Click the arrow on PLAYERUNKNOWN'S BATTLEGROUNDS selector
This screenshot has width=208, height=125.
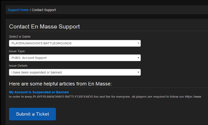[138, 43]
